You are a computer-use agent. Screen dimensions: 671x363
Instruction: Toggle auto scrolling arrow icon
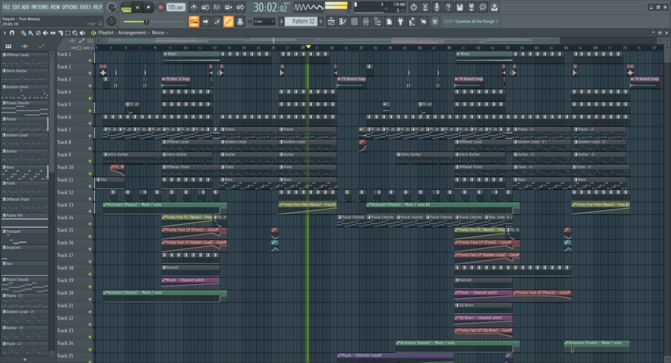pyautogui.click(x=206, y=21)
